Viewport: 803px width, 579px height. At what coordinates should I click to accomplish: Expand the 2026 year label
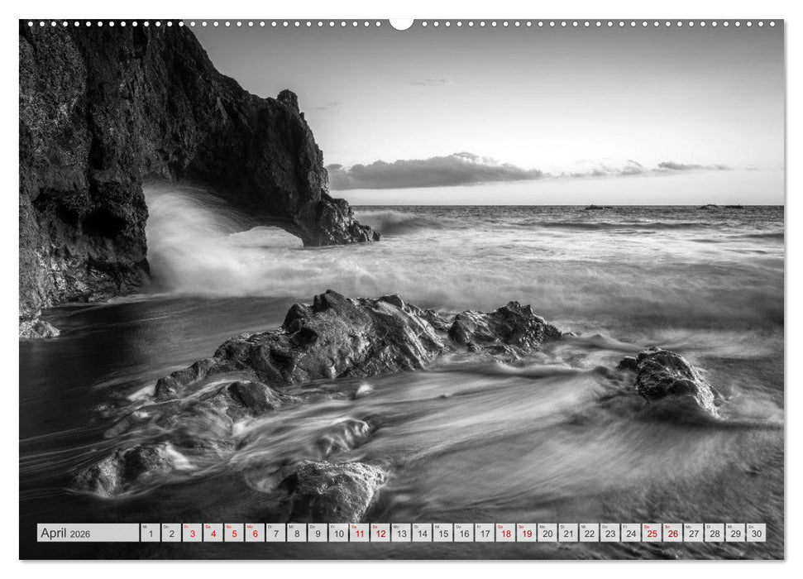(79, 534)
